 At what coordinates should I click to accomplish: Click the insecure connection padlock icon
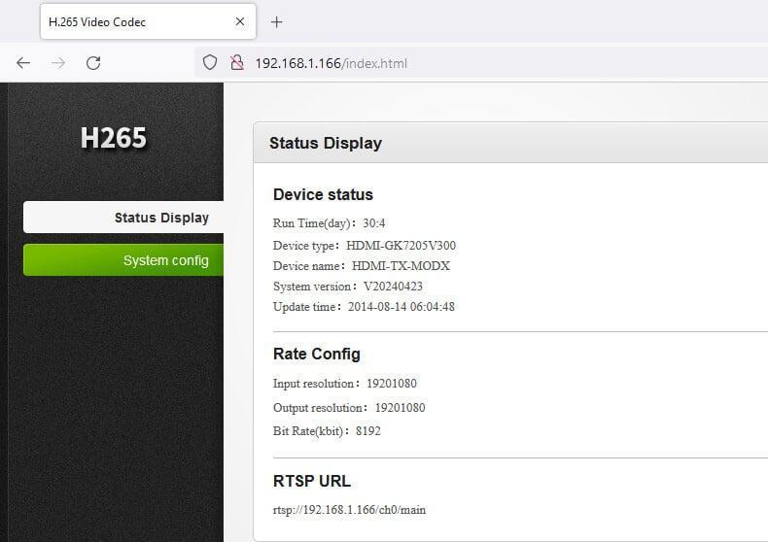235,63
